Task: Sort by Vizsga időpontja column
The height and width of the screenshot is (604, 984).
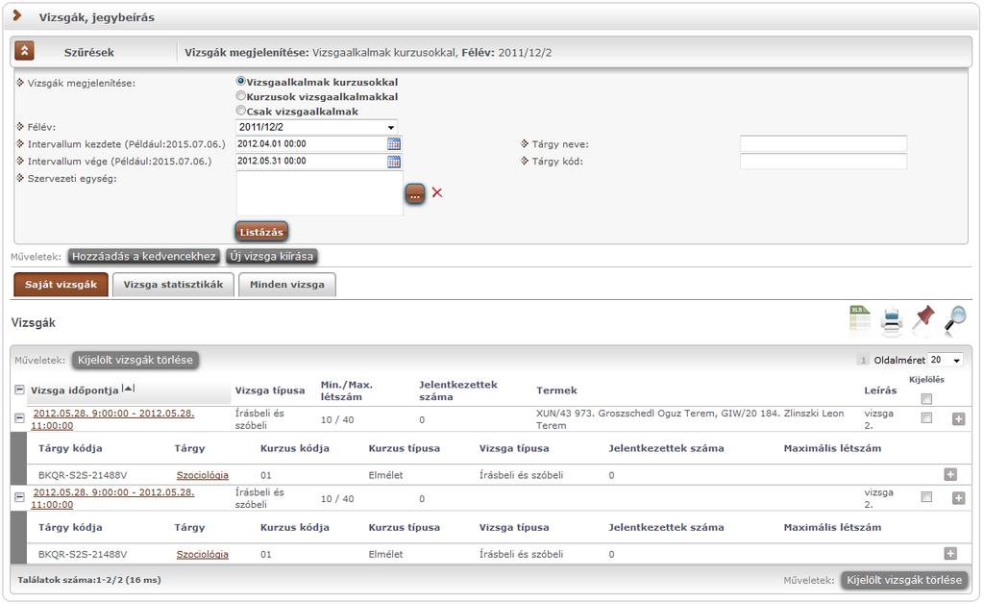Action: tap(75, 390)
